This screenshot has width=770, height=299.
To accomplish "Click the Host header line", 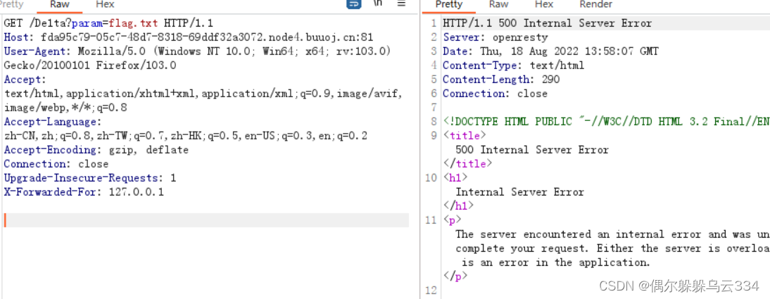I will (188, 37).
